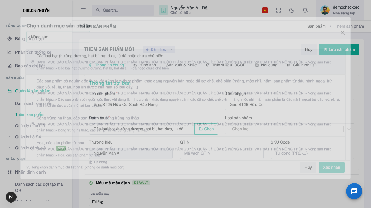Switch to the Truy xuất & OCOP tab
Image resolution: width=371 pixels, height=208 pixels.
226,65
